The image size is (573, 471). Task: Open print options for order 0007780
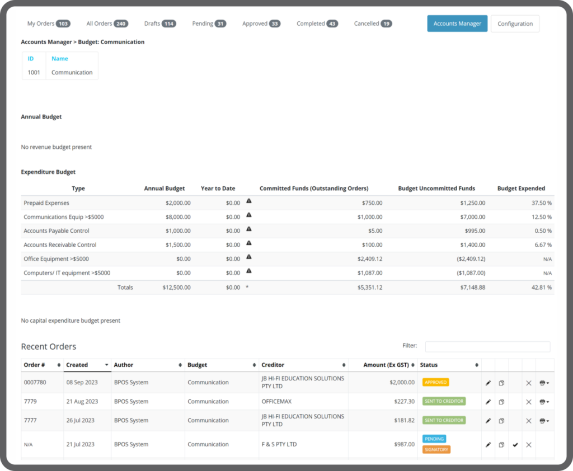point(544,383)
